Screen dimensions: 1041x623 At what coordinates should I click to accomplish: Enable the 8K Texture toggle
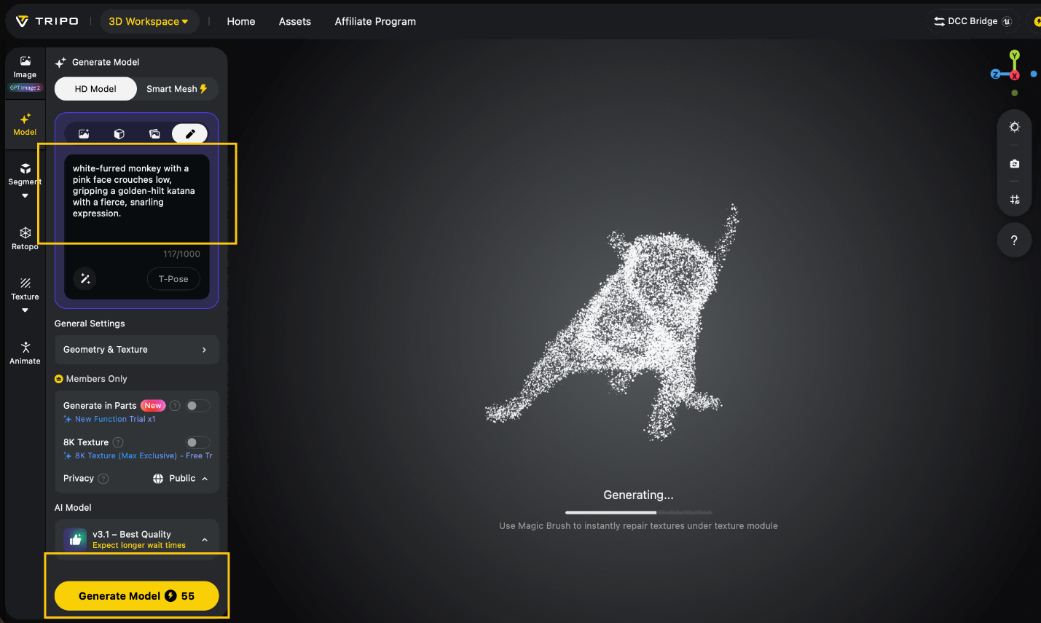coord(197,442)
